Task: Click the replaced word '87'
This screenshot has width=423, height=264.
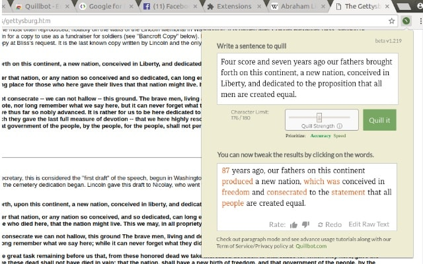Action: click(225, 170)
